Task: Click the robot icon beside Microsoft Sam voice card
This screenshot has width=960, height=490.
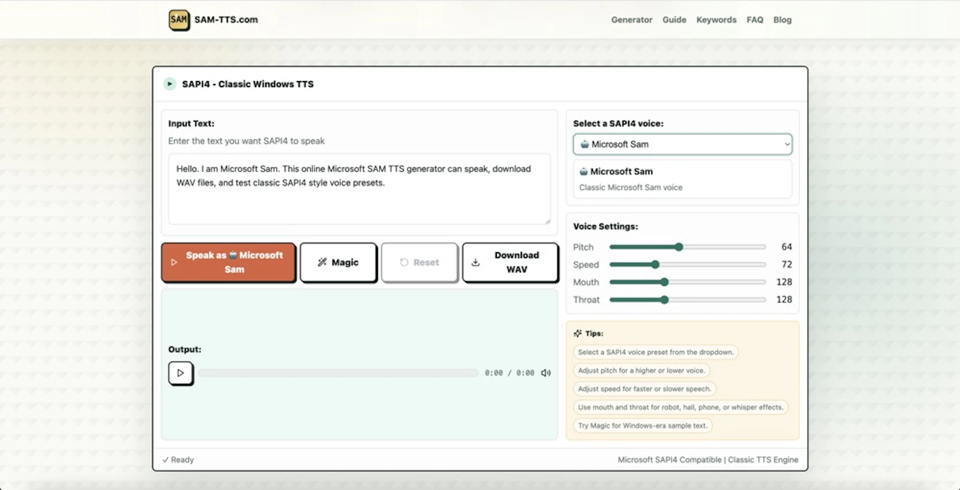Action: coord(584,172)
